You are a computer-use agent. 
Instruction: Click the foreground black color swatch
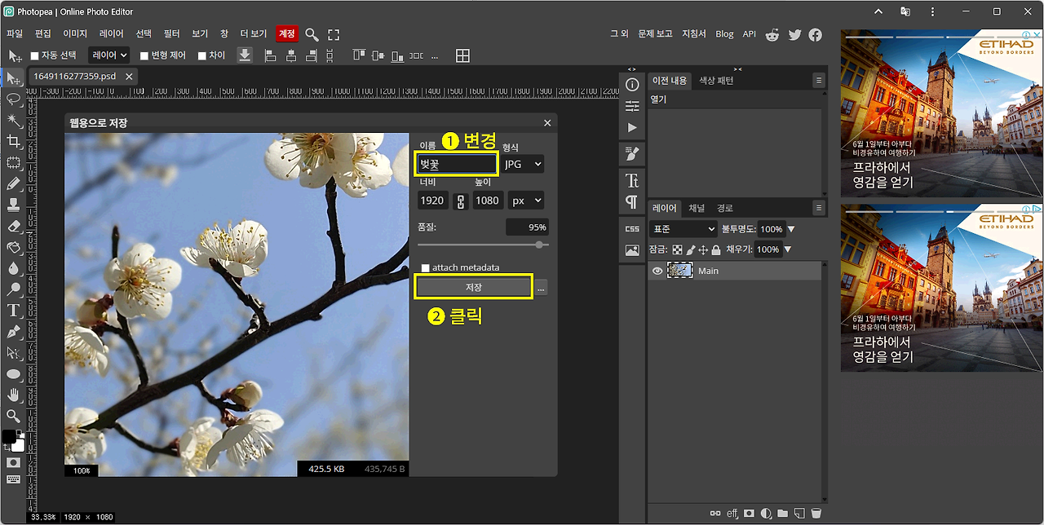pyautogui.click(x=9, y=437)
